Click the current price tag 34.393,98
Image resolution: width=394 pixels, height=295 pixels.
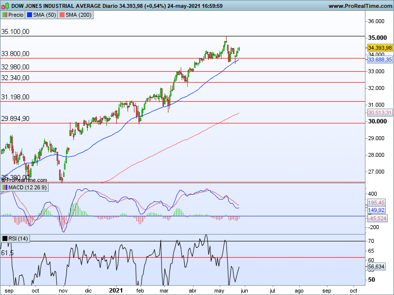380,48
